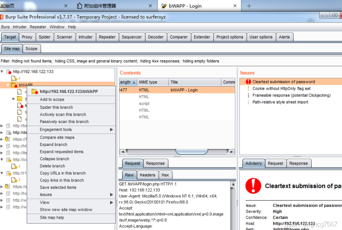Close the add-ons manager browser tab
The image size is (342, 230).
coord(150,6)
